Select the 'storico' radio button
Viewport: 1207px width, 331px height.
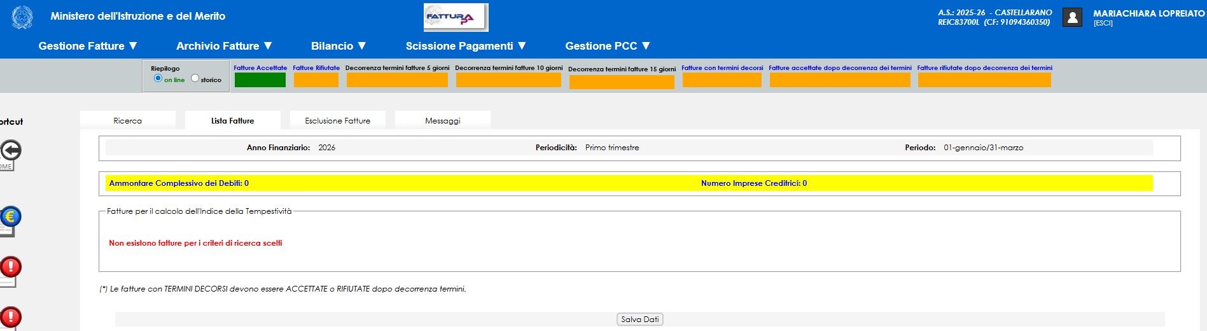[x=195, y=78]
